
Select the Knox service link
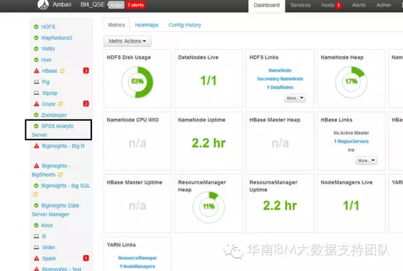click(47, 225)
